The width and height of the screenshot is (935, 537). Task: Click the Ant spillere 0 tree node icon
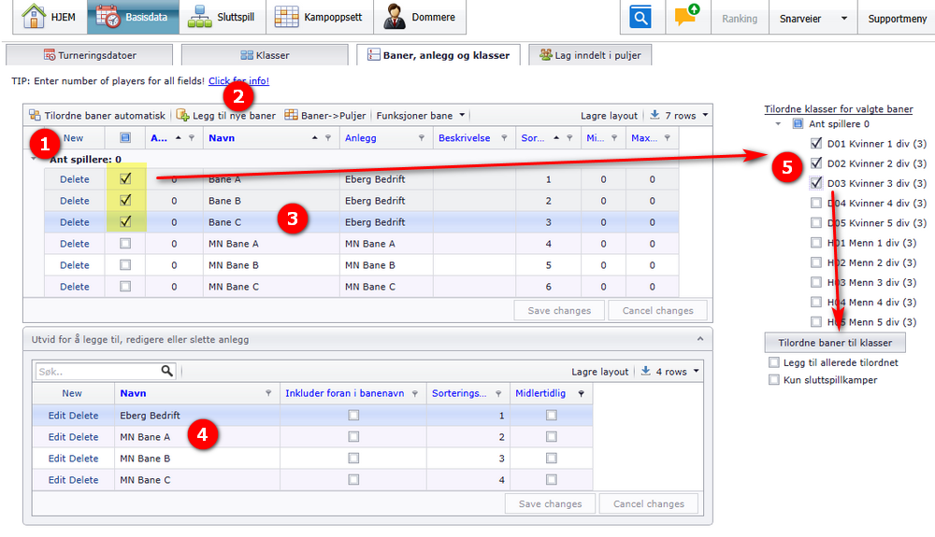[x=798, y=124]
